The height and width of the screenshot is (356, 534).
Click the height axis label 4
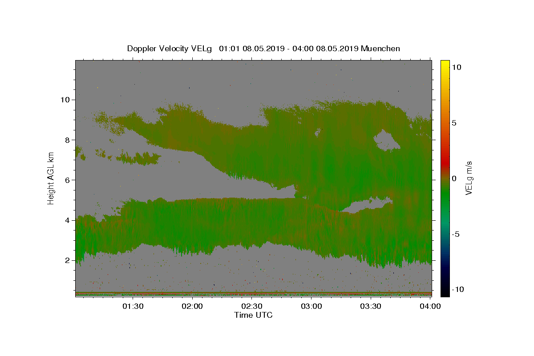coord(67,220)
